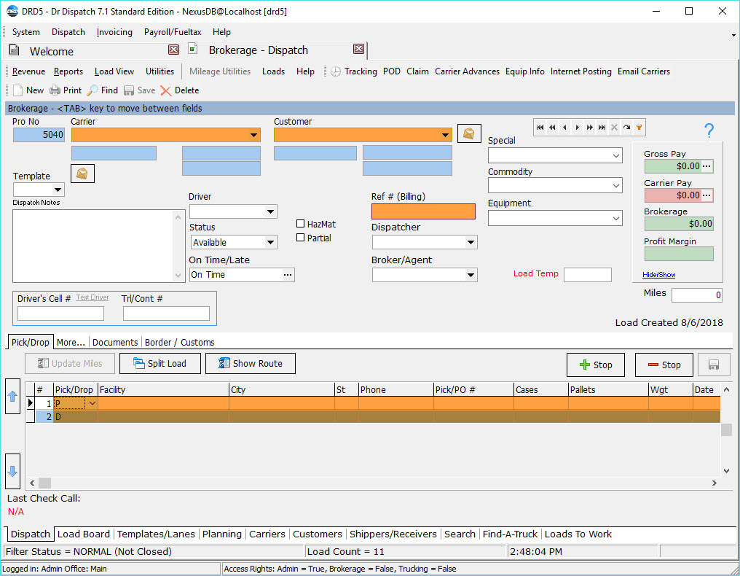The height and width of the screenshot is (576, 740).
Task: Expand the Carrier dropdown
Action: click(x=254, y=135)
